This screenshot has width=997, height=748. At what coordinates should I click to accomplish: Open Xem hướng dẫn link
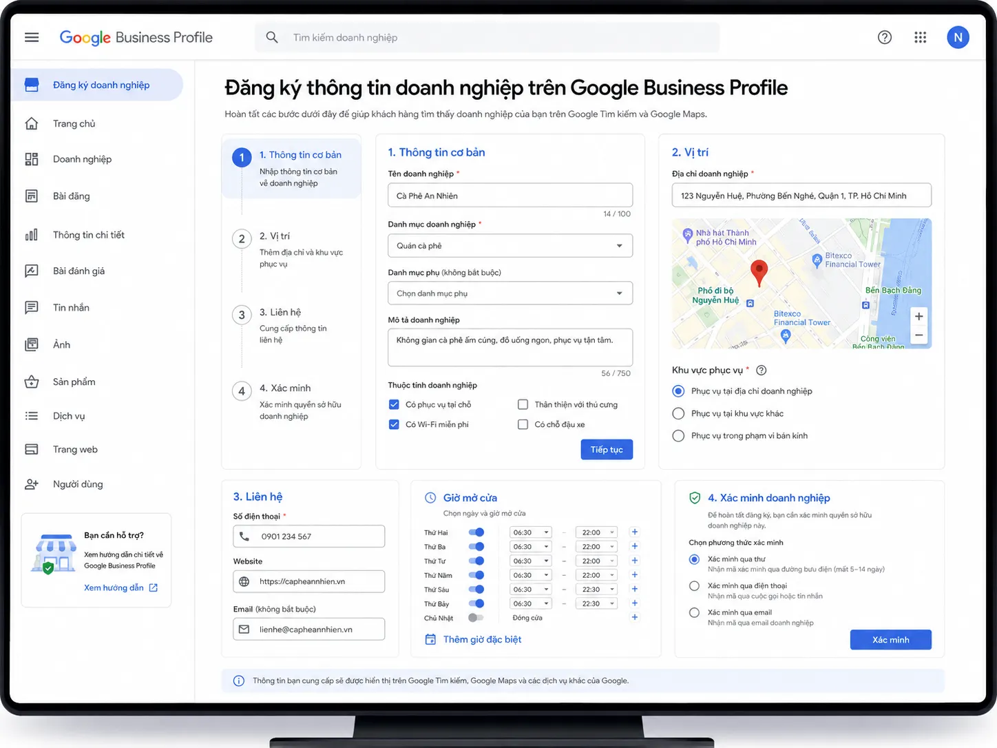[120, 588]
